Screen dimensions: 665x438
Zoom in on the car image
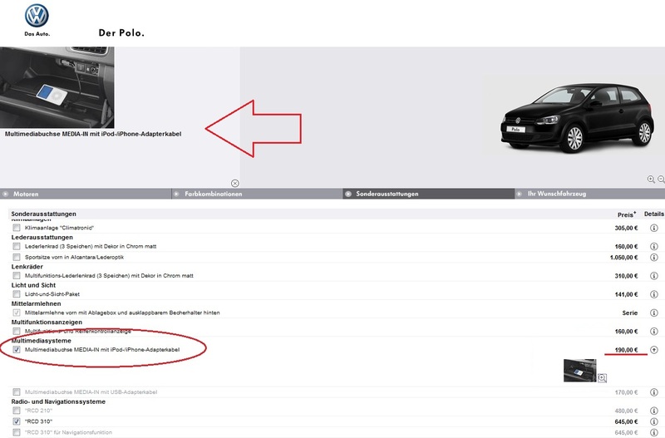coord(651,180)
